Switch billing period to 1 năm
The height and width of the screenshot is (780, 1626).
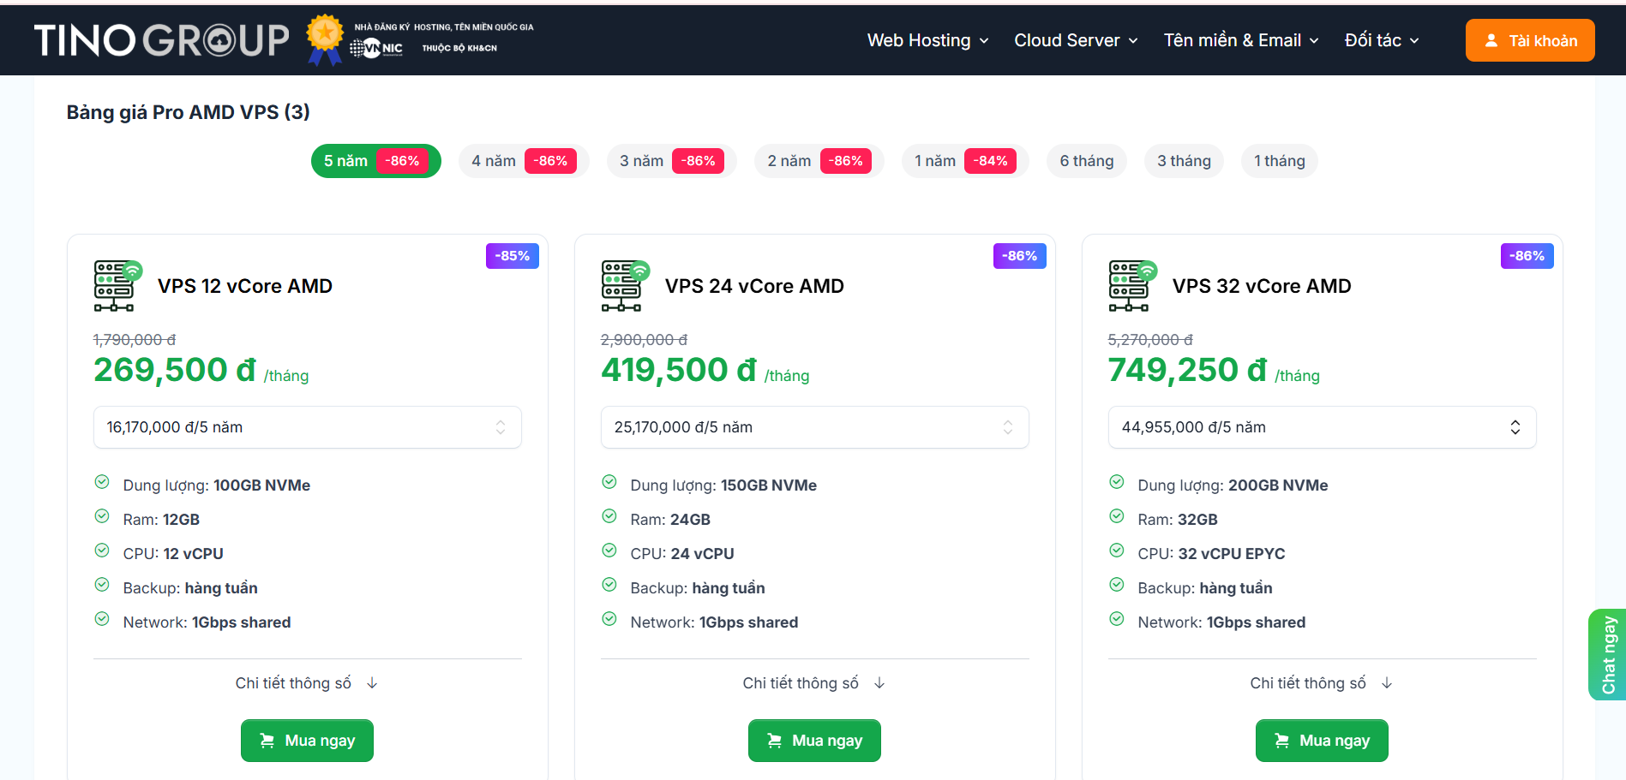click(964, 161)
